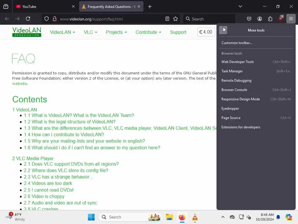This screenshot has height=224, width=298.
Task: Click the Firefox icon on the taskbar
Action: 182,217
